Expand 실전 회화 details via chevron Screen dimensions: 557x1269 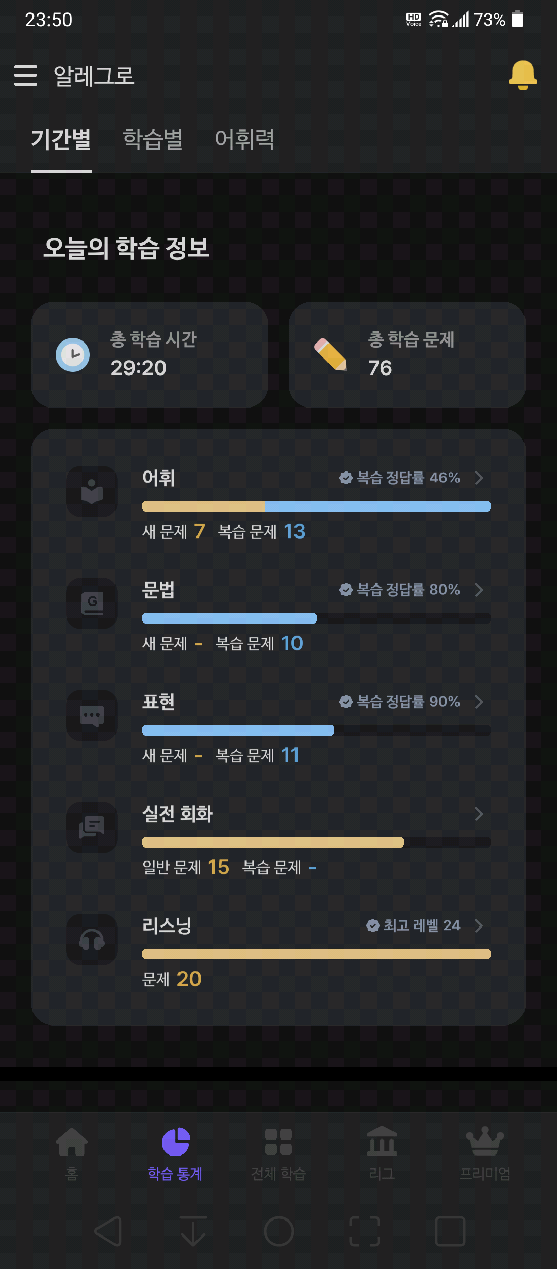click(479, 814)
